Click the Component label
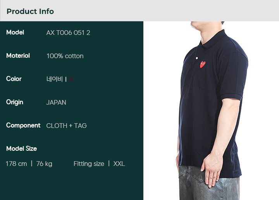 [23, 126]
